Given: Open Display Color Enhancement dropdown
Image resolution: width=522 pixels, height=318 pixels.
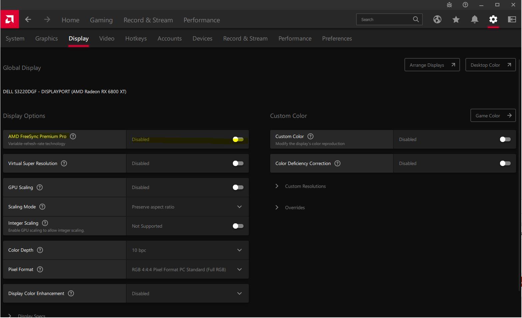Looking at the screenshot, I should pyautogui.click(x=188, y=293).
